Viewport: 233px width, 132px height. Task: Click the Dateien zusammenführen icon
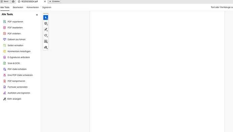pyautogui.click(x=5, y=39)
